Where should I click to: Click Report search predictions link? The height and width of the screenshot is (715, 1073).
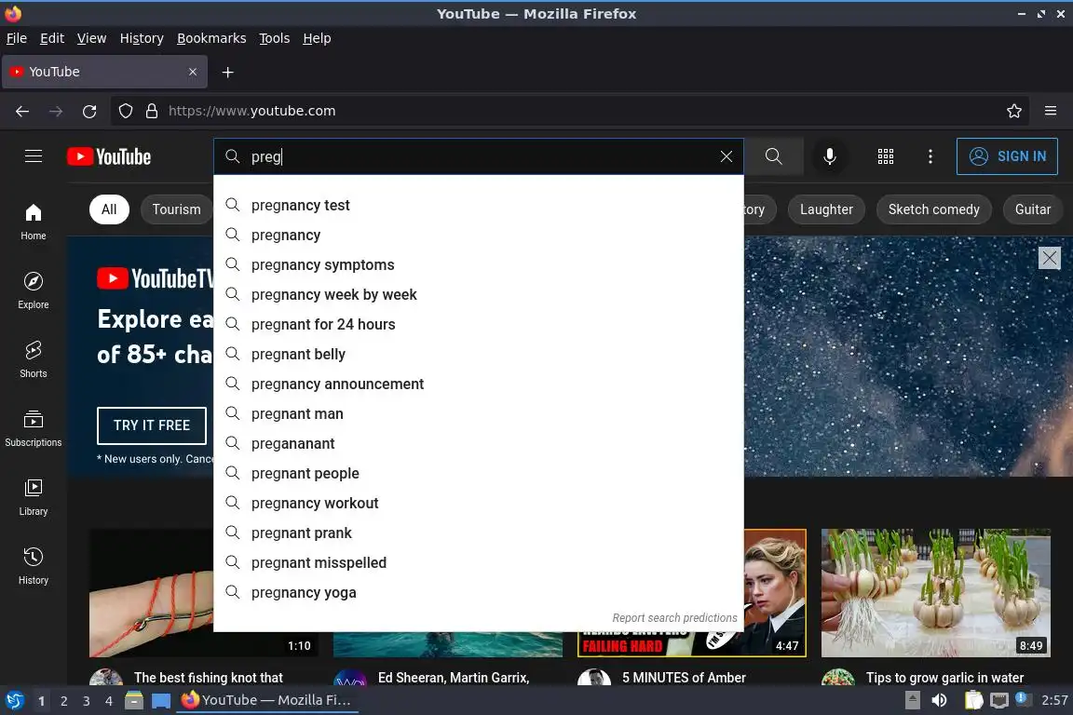[674, 618]
